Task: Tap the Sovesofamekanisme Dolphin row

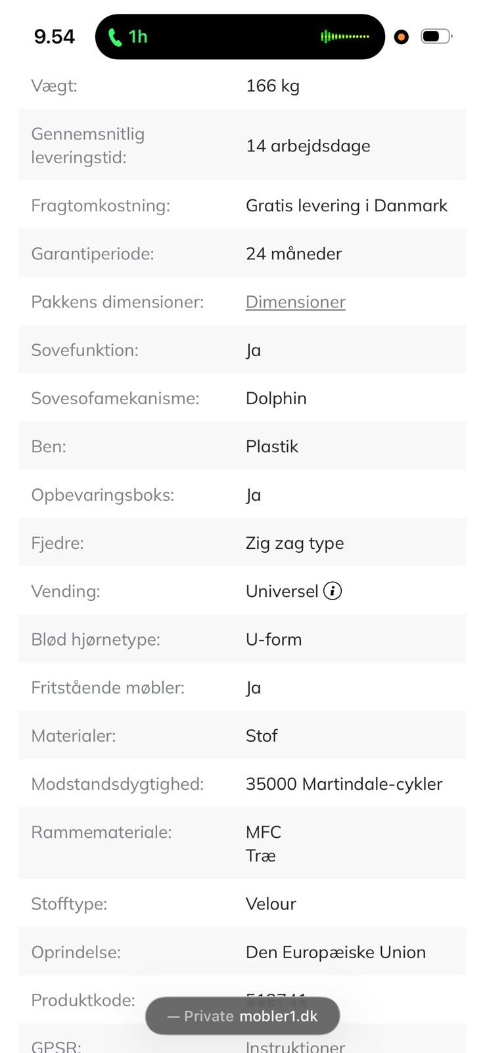Action: click(x=242, y=398)
